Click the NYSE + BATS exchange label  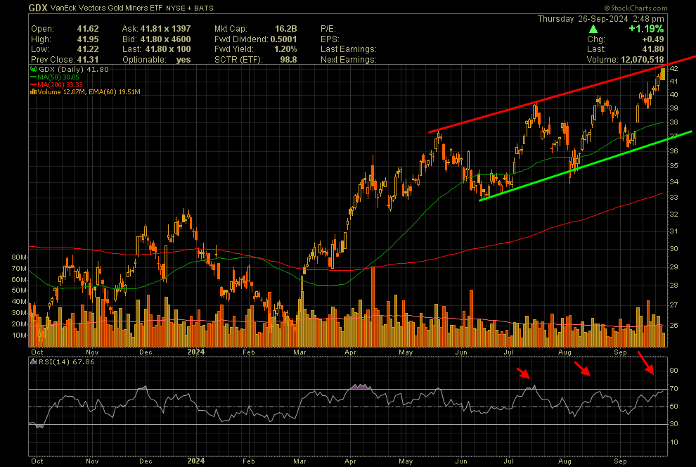coord(190,8)
